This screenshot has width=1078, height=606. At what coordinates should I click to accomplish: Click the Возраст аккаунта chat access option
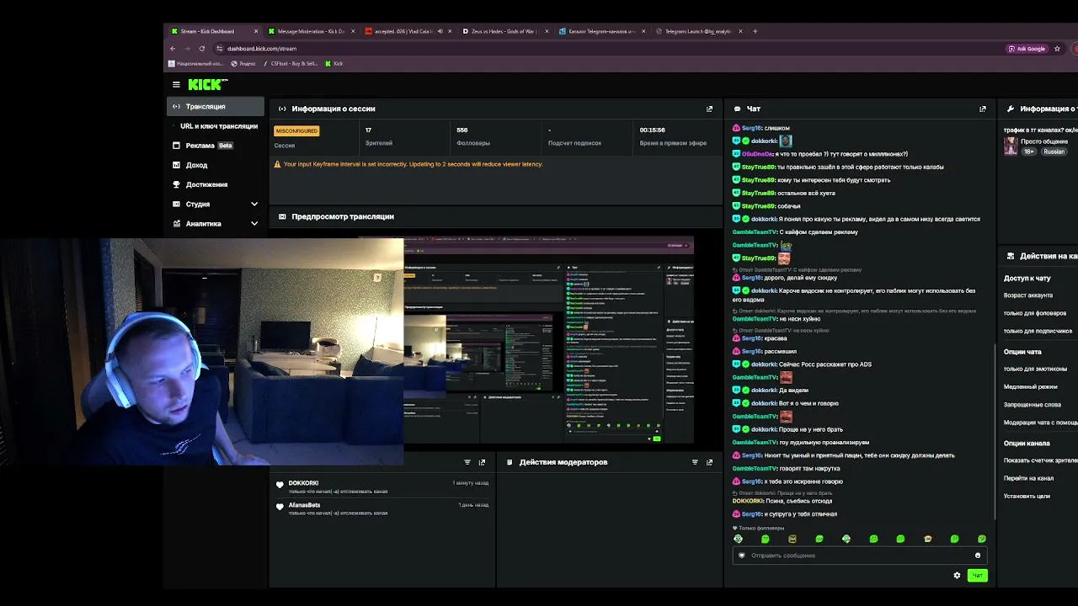point(1028,295)
